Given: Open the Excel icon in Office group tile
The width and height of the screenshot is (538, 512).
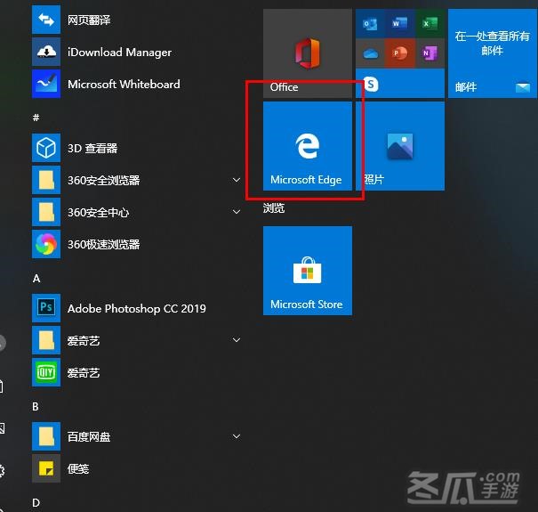Looking at the screenshot, I should [x=430, y=24].
